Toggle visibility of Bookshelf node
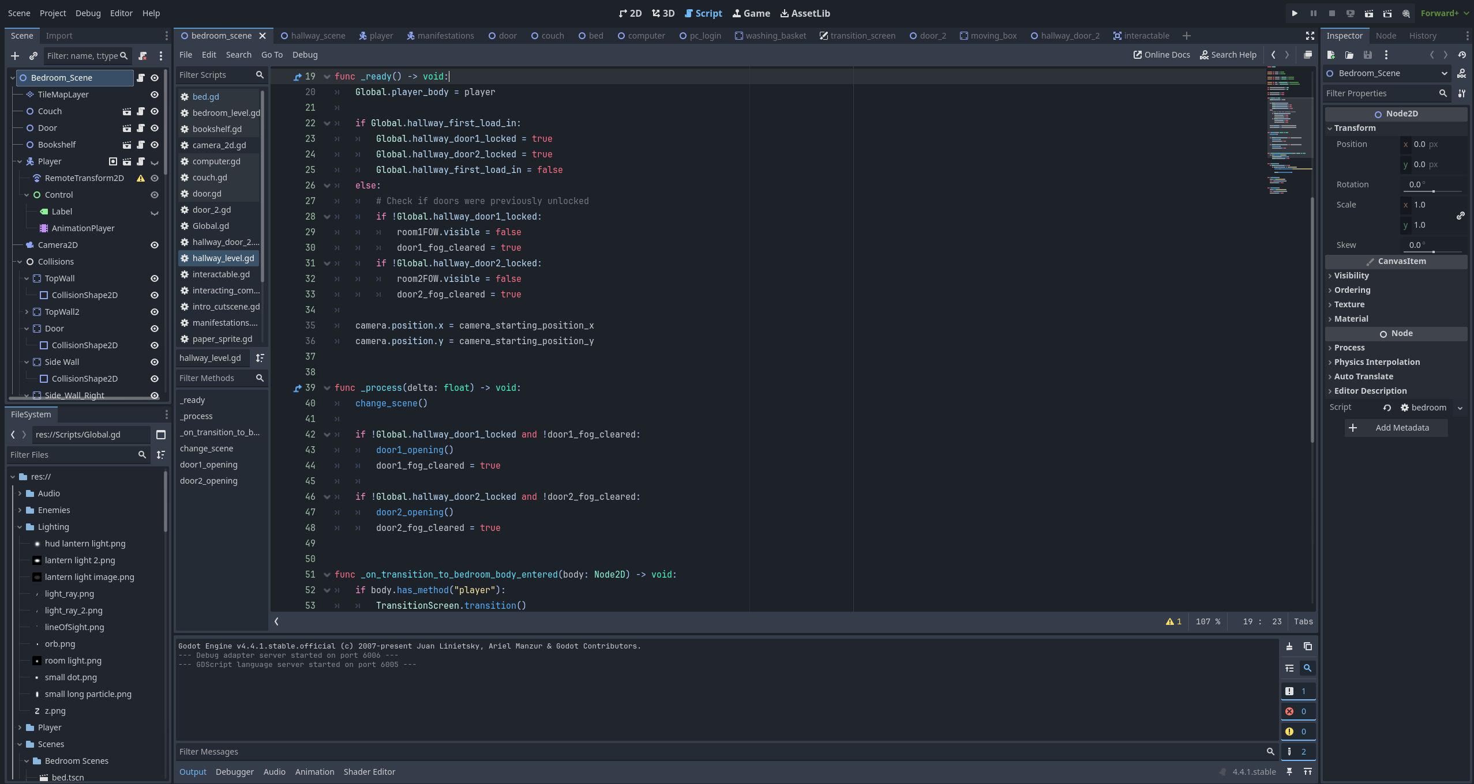The width and height of the screenshot is (1474, 784). click(x=155, y=145)
